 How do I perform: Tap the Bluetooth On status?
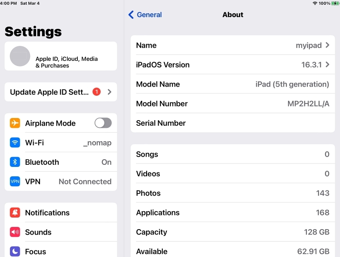pyautogui.click(x=107, y=162)
